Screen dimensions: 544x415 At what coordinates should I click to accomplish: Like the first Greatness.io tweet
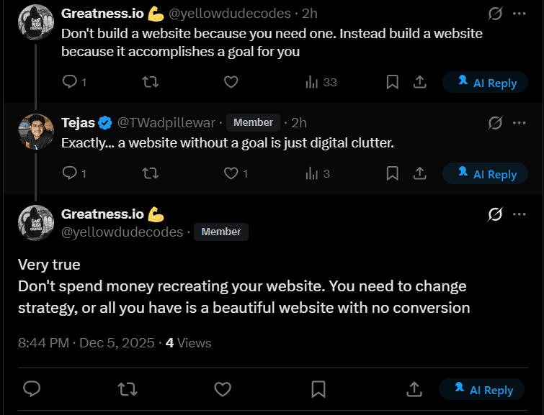pos(231,82)
